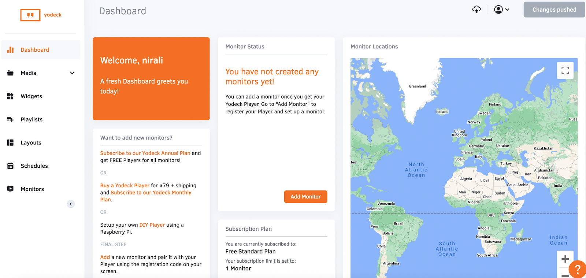This screenshot has height=278, width=586.
Task: Click the Yodeck logo icon
Action: (x=30, y=15)
